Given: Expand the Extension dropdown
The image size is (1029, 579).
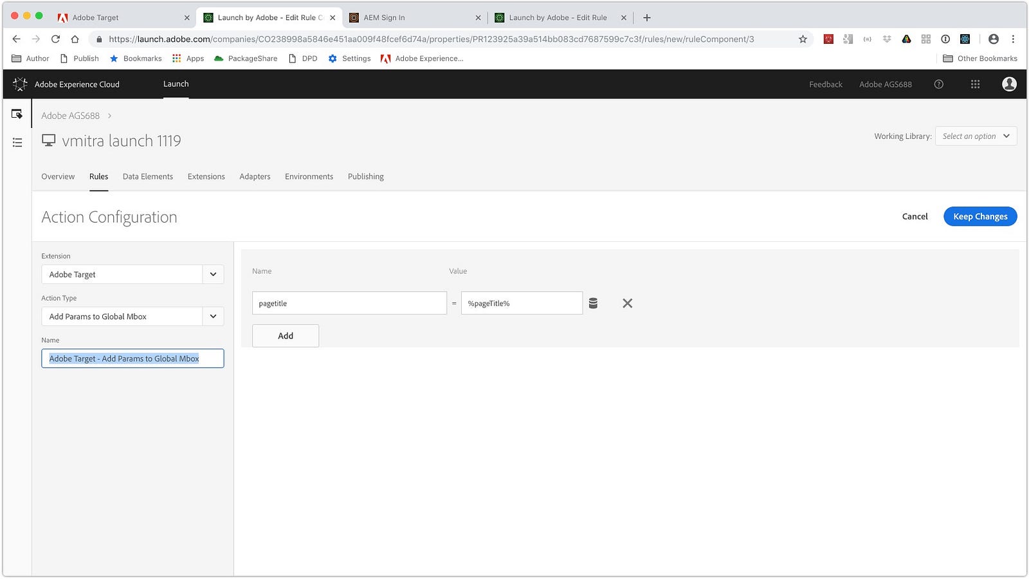Looking at the screenshot, I should pos(213,274).
